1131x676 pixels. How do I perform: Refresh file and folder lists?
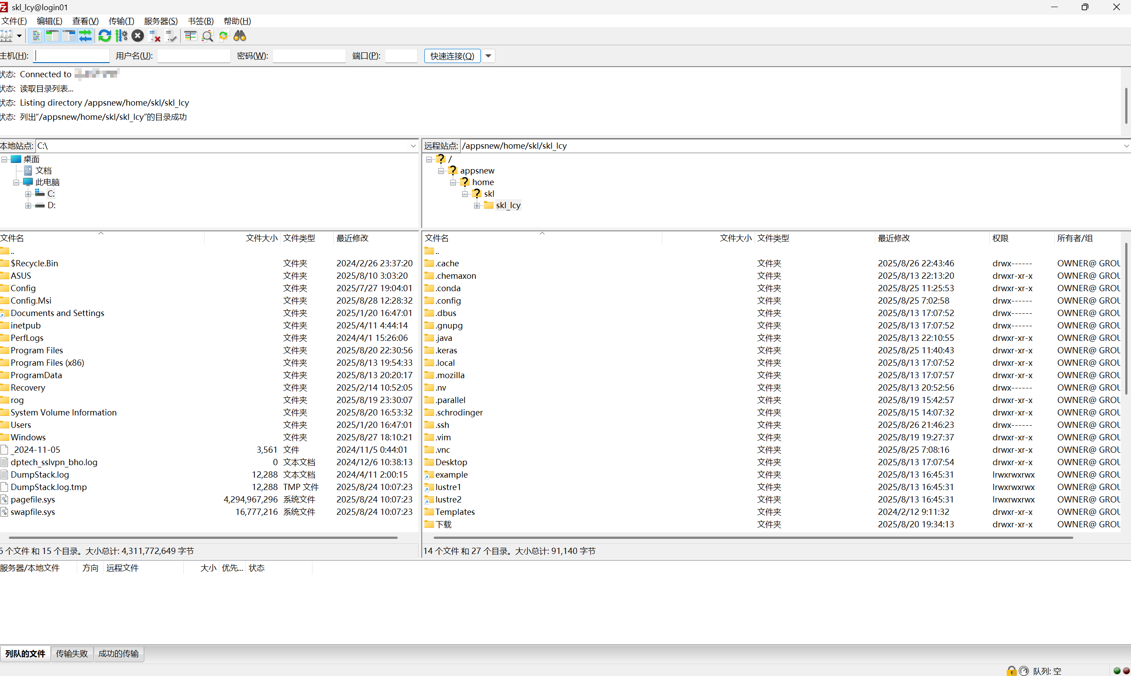coord(105,36)
